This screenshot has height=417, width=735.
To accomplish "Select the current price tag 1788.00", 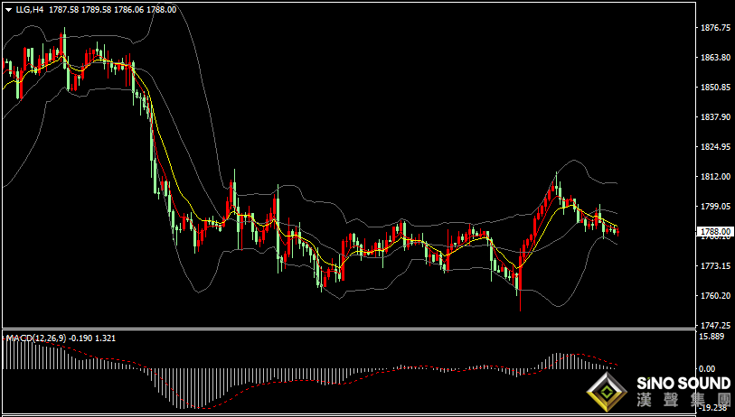I will (715, 232).
